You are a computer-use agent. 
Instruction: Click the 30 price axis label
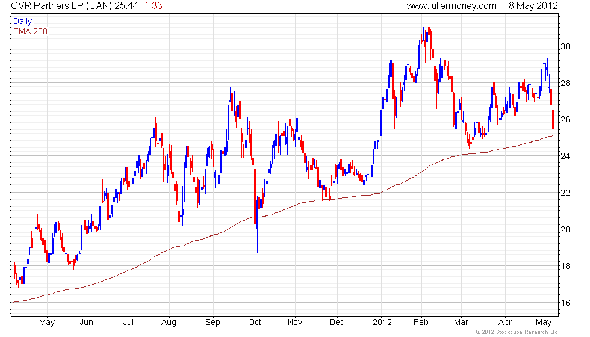click(565, 47)
